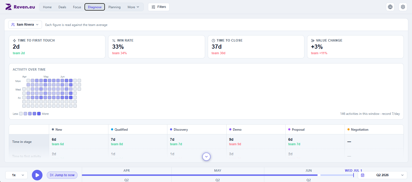Click the APR segment on the timeline
Viewport: 412px width, 182px height.
[127, 171]
